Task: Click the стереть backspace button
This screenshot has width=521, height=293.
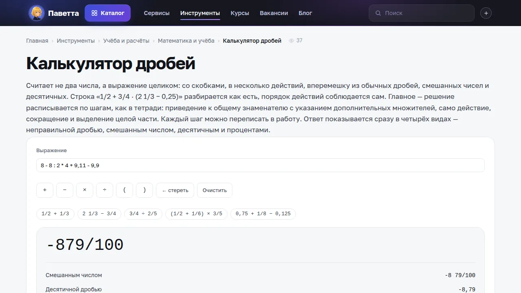Action: coord(175,190)
